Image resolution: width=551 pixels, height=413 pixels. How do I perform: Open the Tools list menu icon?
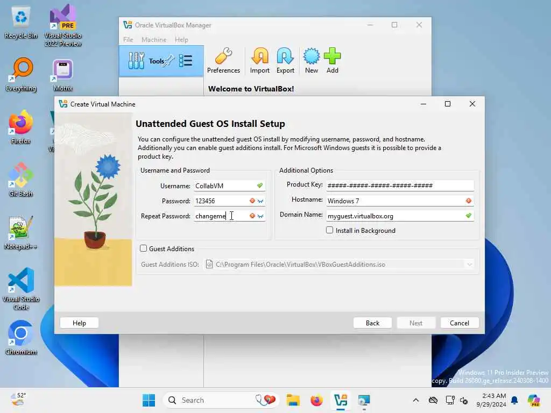tap(186, 61)
